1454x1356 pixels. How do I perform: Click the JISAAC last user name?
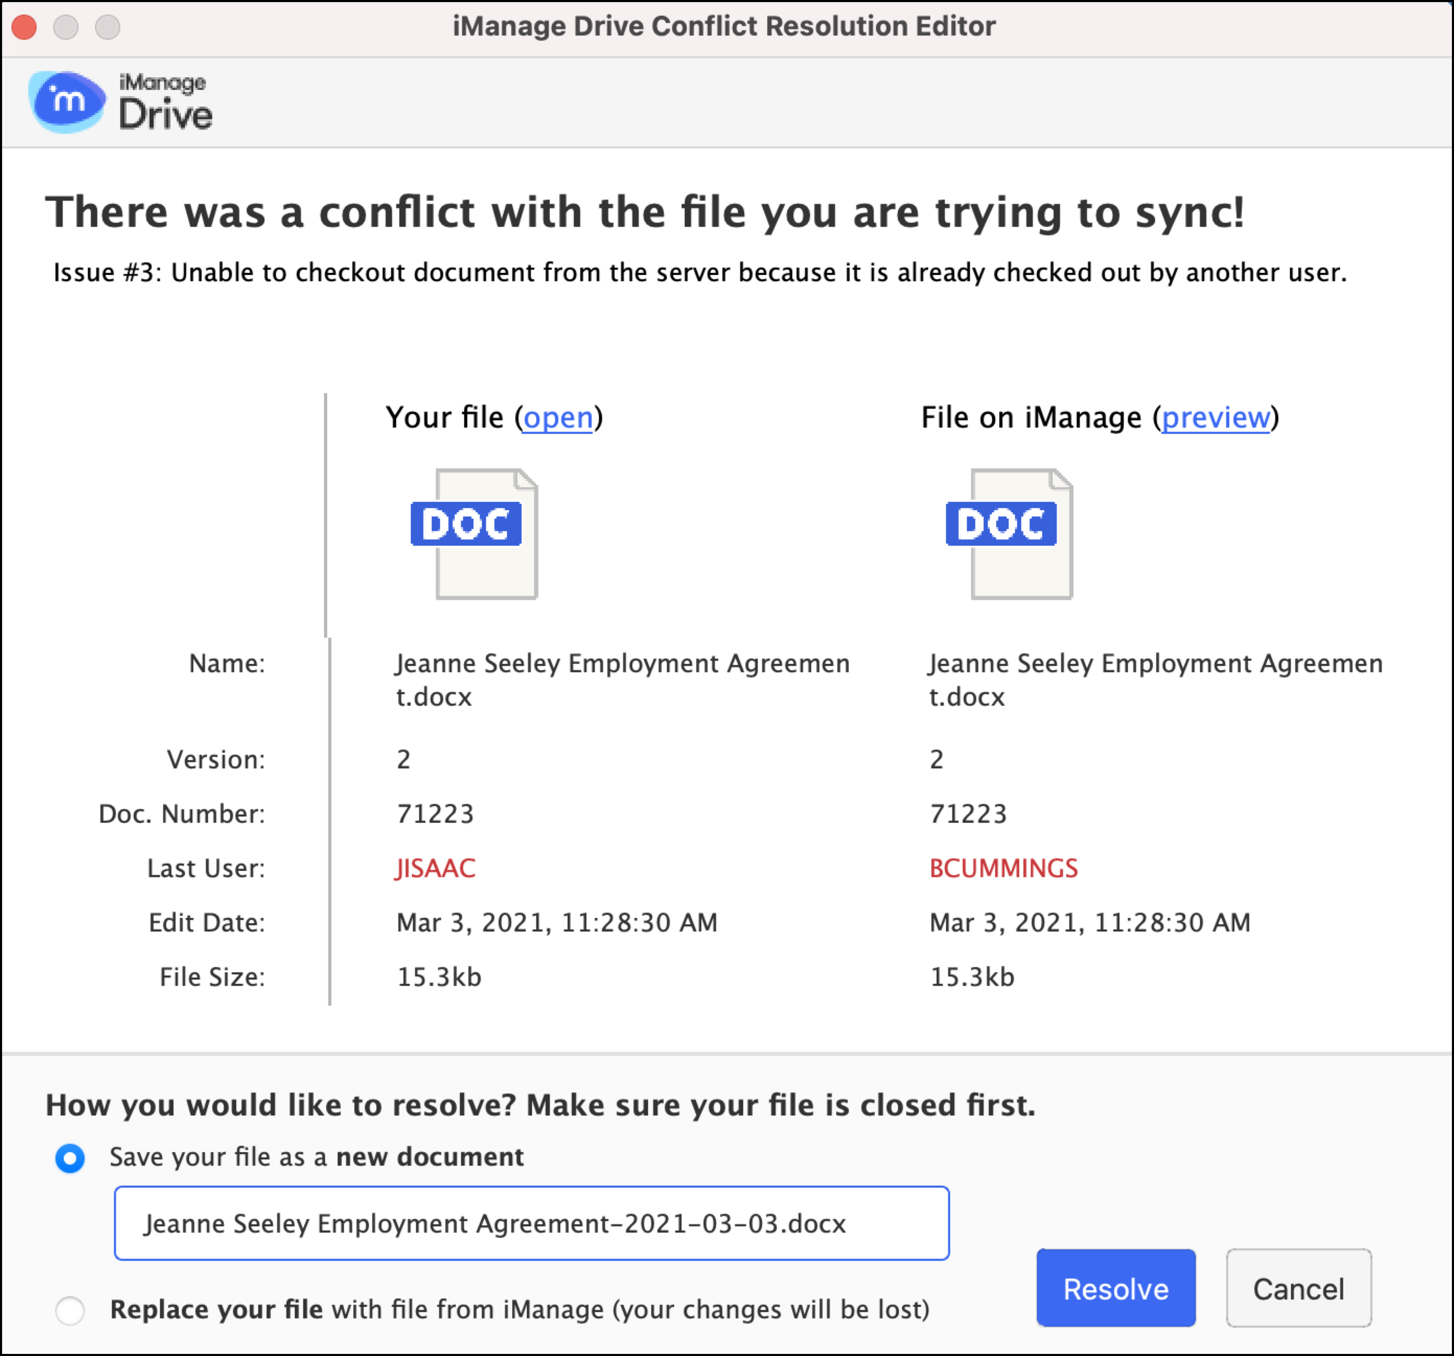pyautogui.click(x=435, y=868)
